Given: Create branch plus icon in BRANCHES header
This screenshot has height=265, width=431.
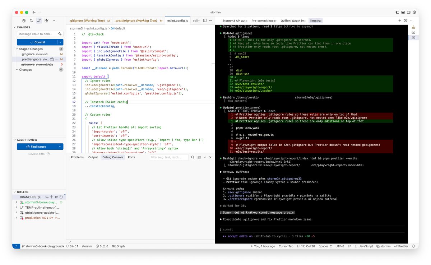Looking at the screenshot, I should 51,197.
